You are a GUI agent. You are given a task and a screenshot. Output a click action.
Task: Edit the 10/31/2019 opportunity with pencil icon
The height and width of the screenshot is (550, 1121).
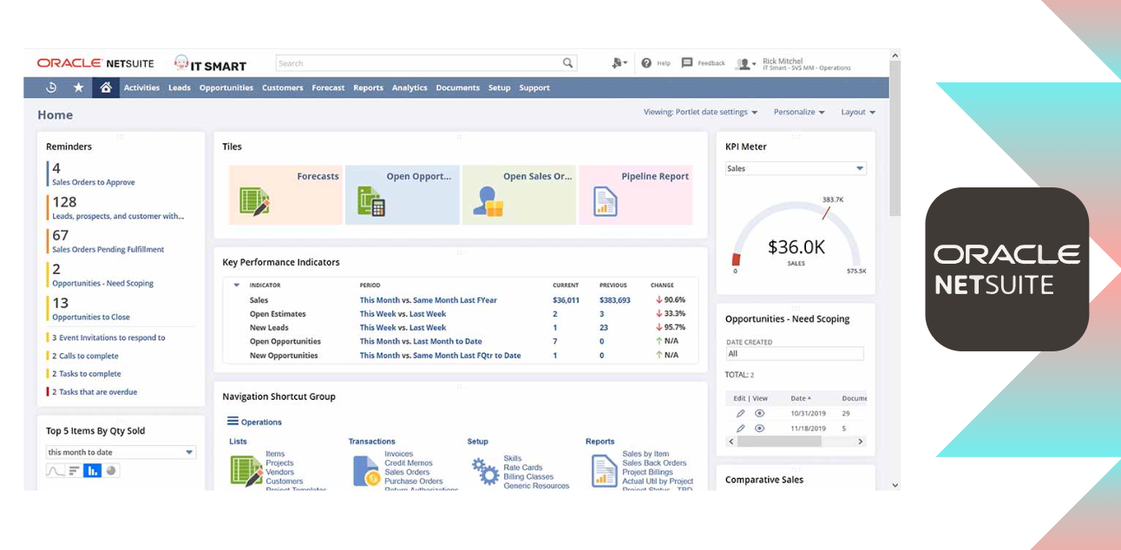(740, 414)
